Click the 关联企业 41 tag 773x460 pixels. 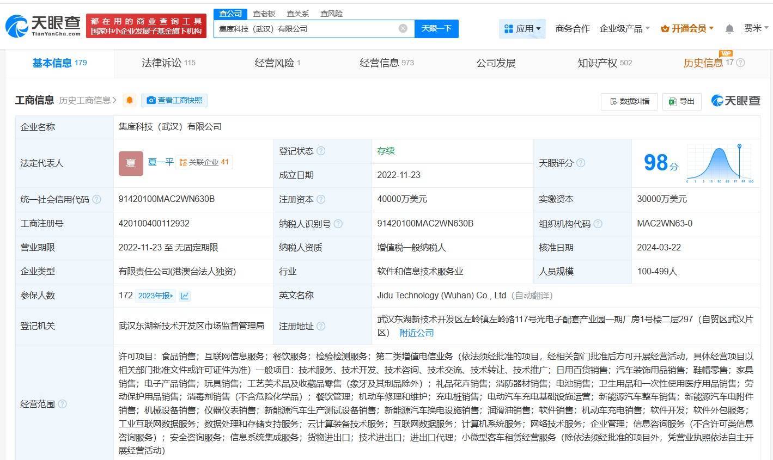(x=204, y=162)
